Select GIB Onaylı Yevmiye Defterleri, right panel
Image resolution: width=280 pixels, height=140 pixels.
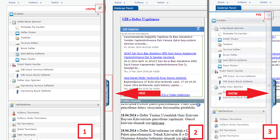(x=239, y=76)
